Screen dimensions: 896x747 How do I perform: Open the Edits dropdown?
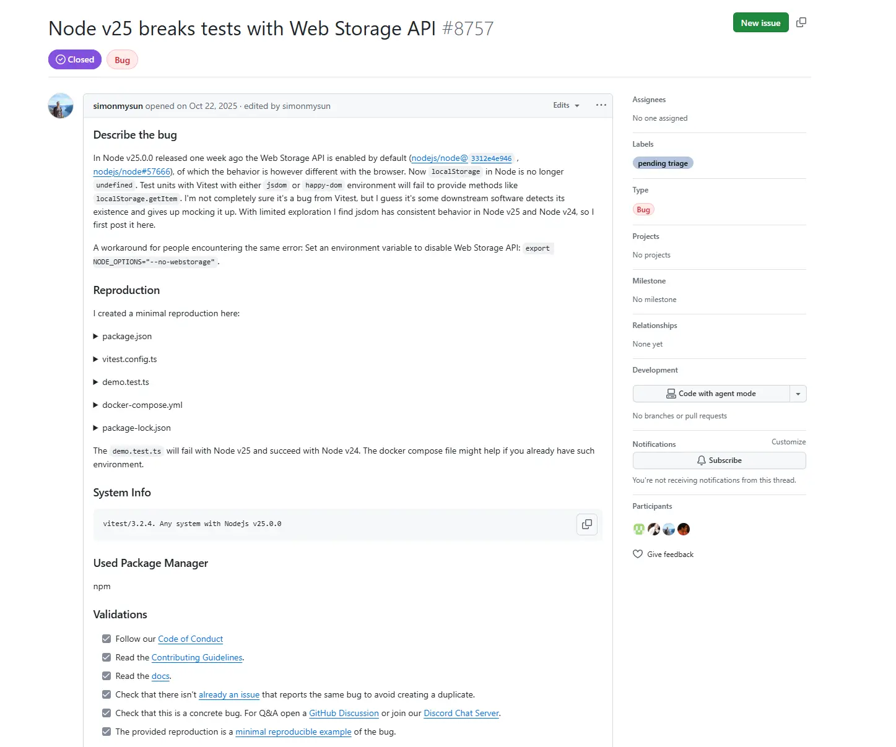point(565,105)
